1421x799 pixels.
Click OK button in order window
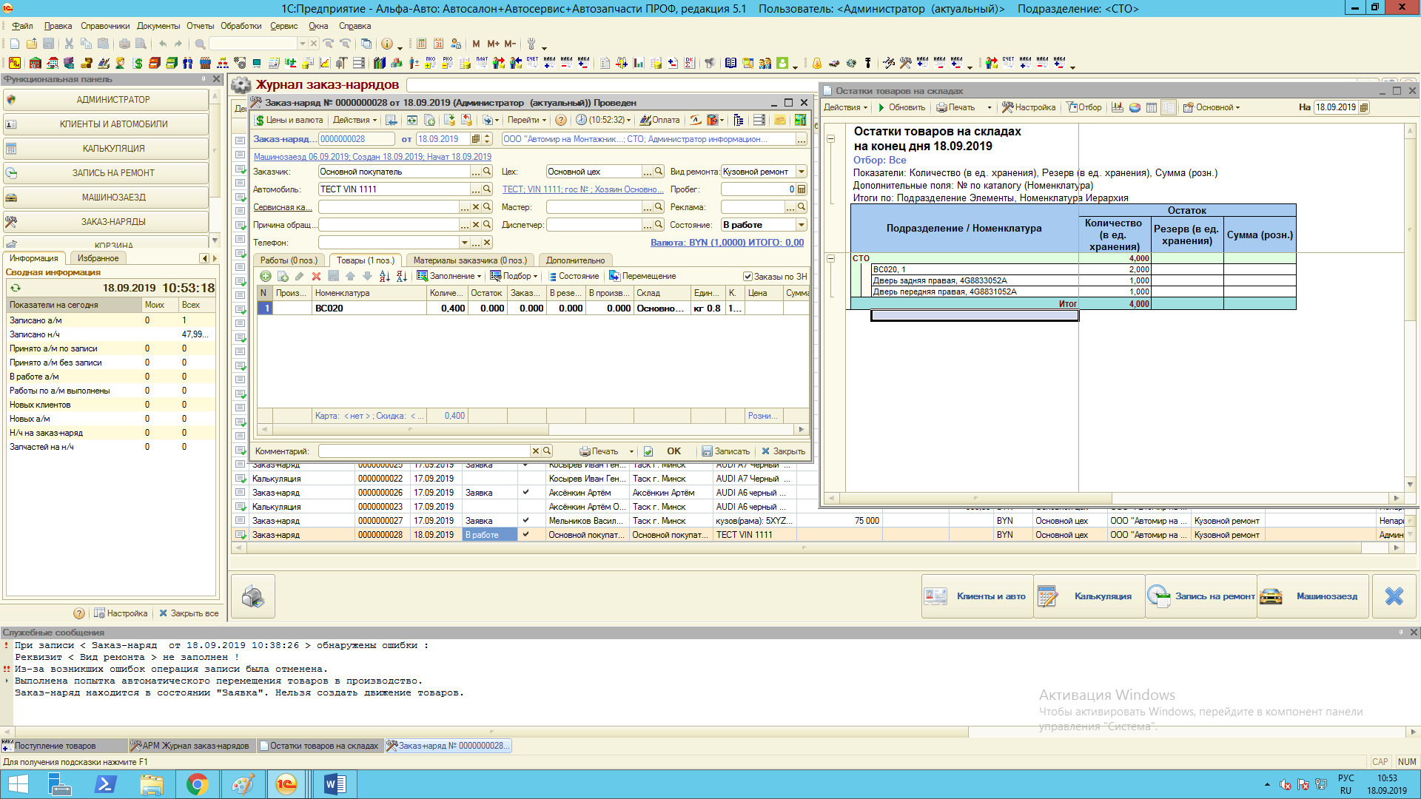[x=673, y=451]
